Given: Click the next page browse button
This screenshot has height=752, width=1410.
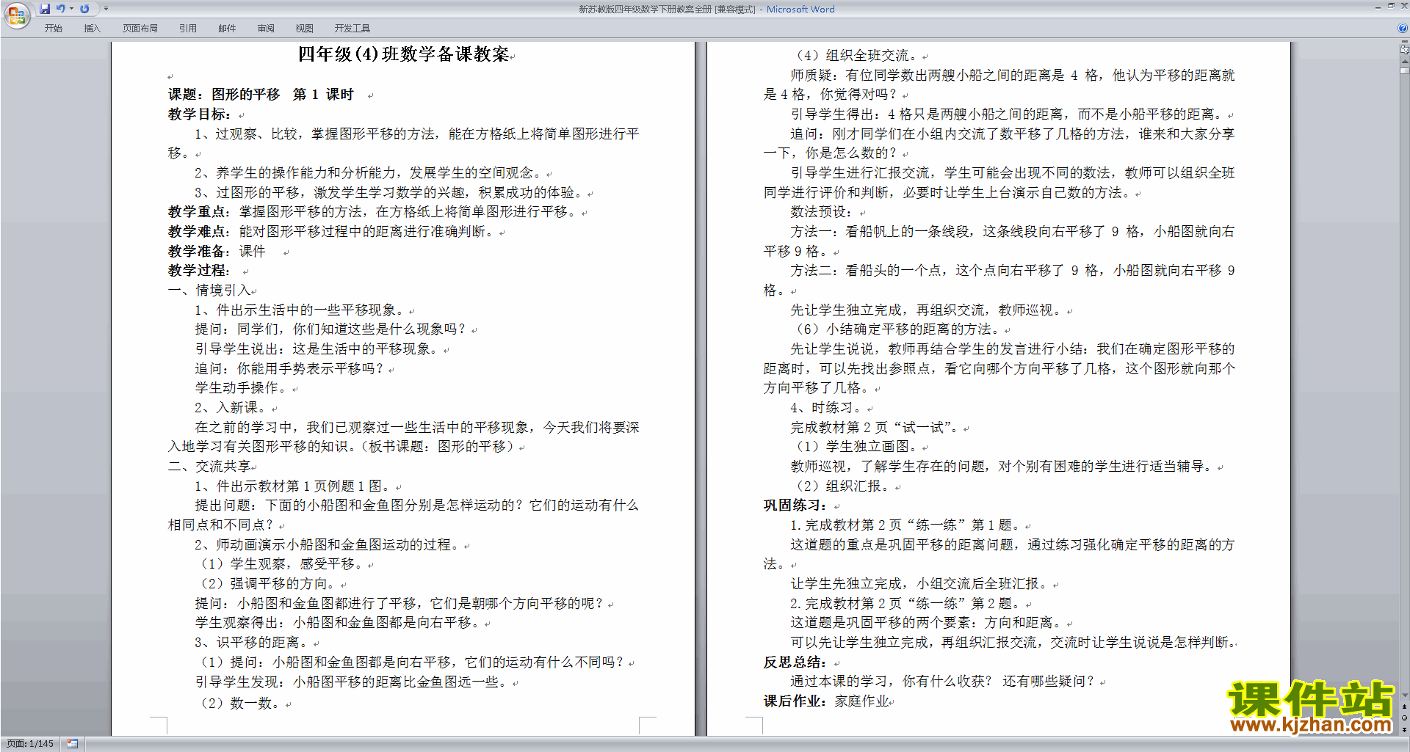Looking at the screenshot, I should (1404, 730).
